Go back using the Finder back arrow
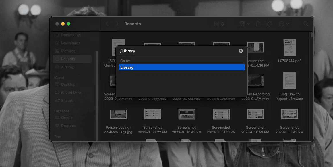Viewport: 333px width, 167px height. (107, 24)
